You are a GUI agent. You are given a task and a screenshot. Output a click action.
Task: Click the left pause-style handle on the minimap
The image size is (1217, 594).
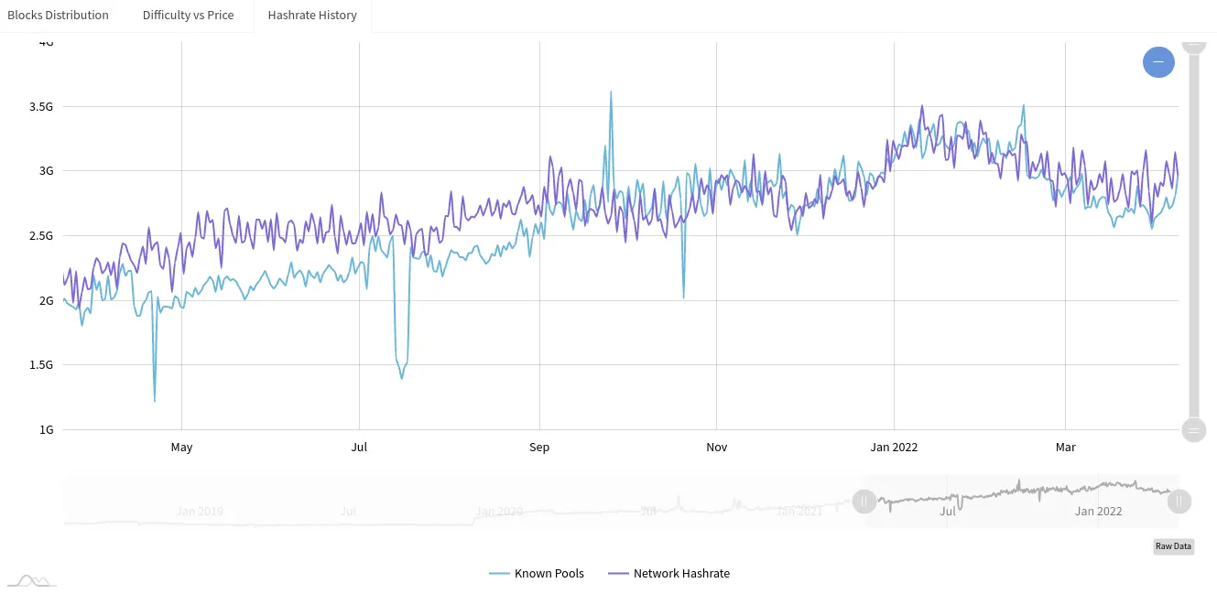(x=864, y=502)
